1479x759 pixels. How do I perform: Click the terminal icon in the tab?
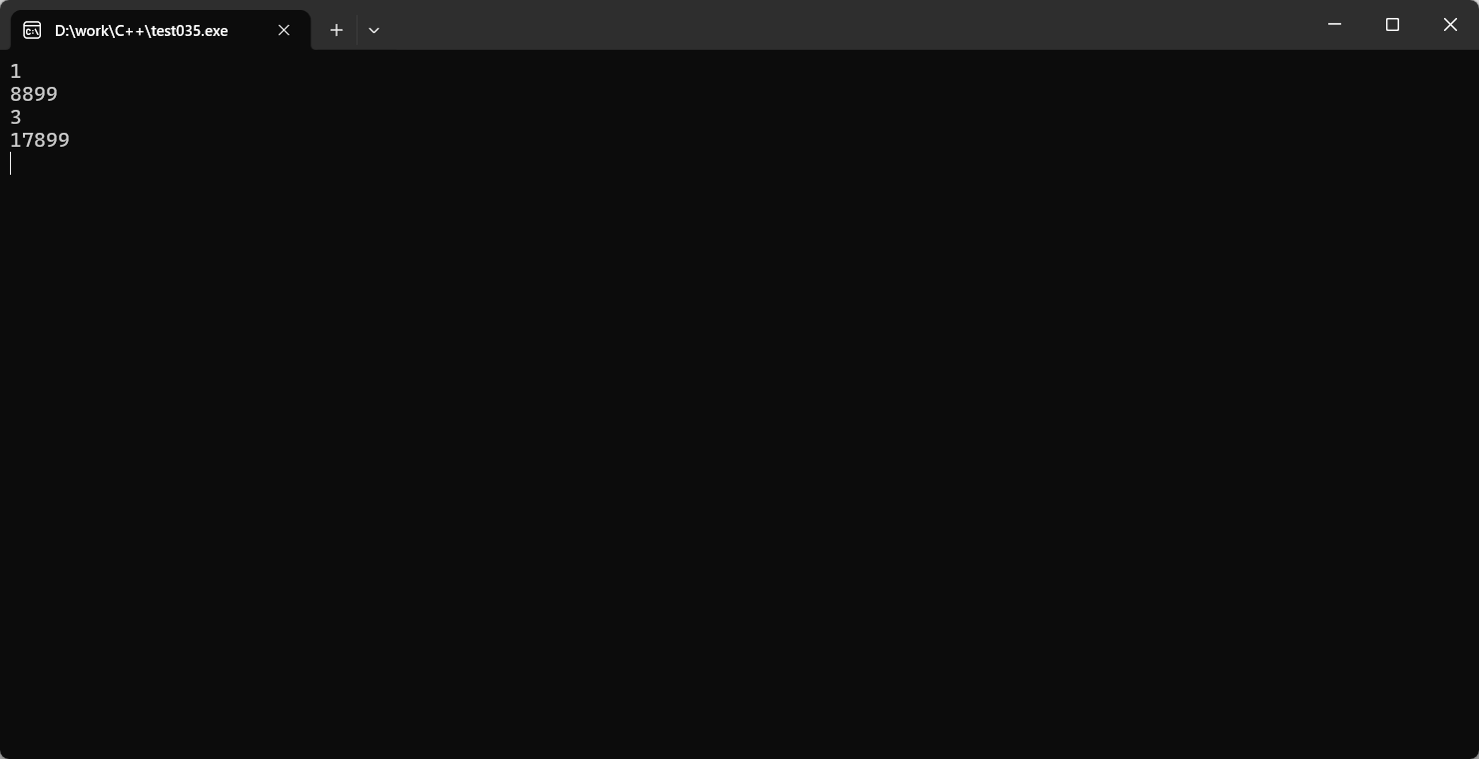(32, 30)
